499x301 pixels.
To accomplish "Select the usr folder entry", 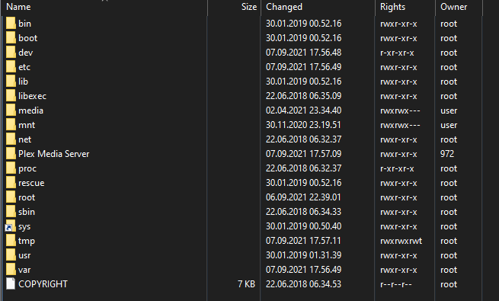I will (x=242, y=255).
